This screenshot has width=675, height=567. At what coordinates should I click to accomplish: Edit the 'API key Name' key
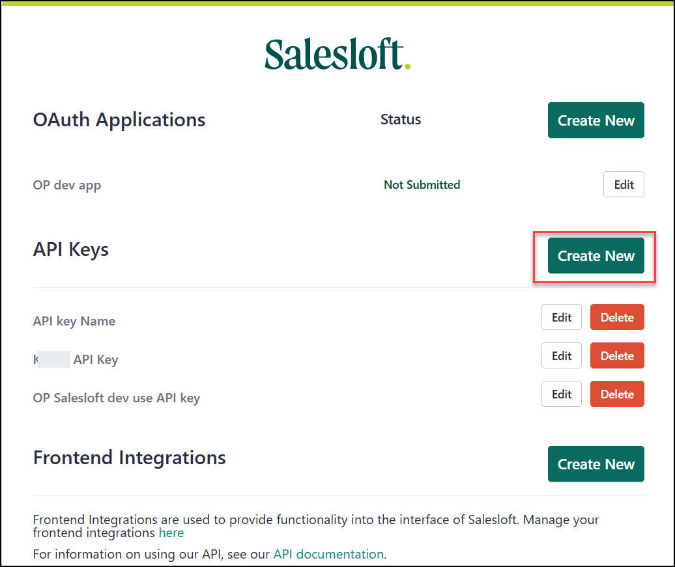pyautogui.click(x=562, y=317)
